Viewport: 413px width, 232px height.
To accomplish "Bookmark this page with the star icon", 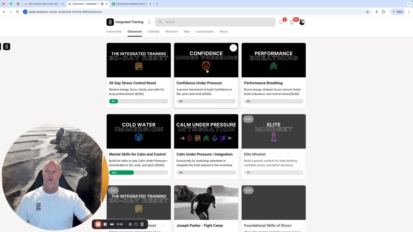I will (x=368, y=12).
